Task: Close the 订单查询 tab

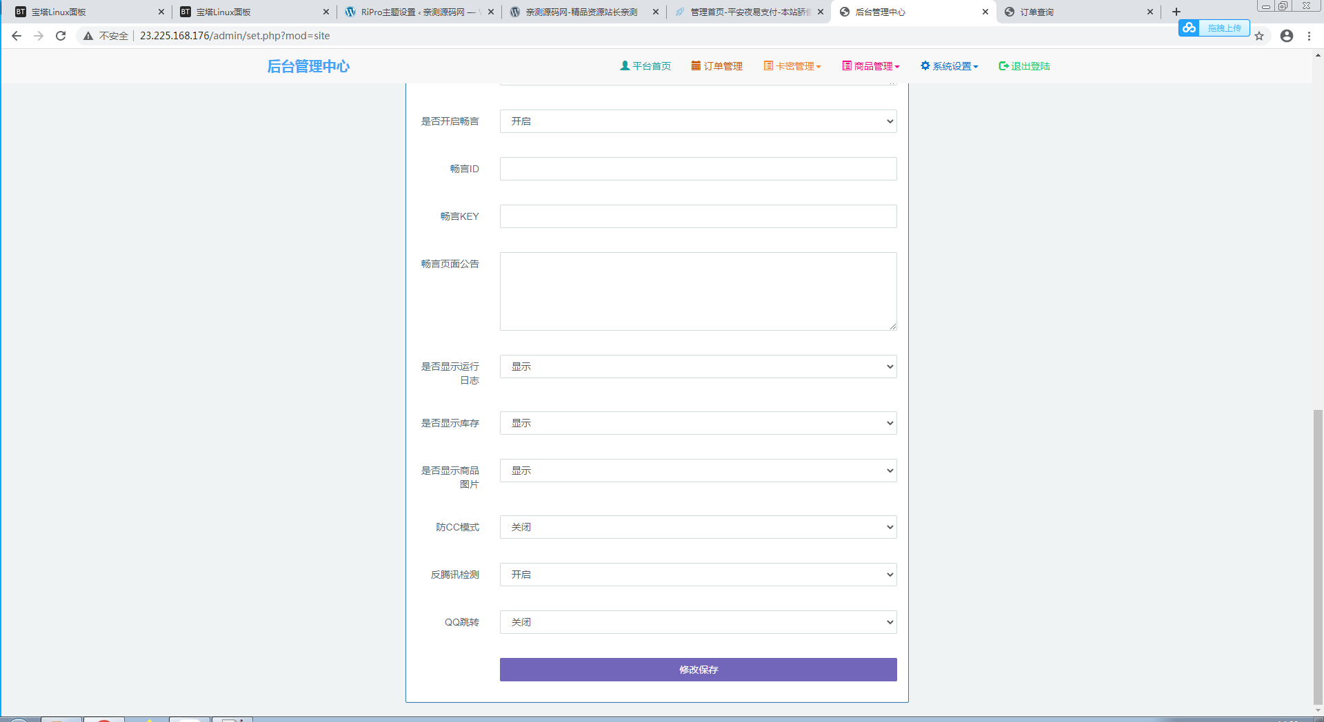Action: pyautogui.click(x=1150, y=12)
